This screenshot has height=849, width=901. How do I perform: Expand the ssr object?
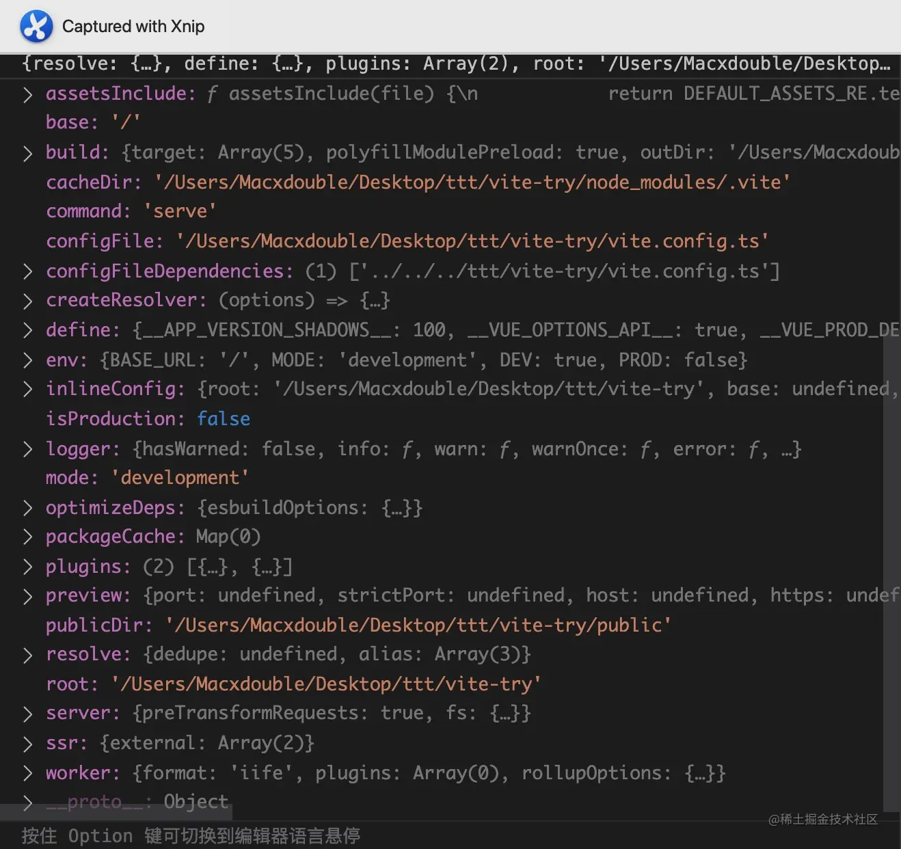coord(27,744)
